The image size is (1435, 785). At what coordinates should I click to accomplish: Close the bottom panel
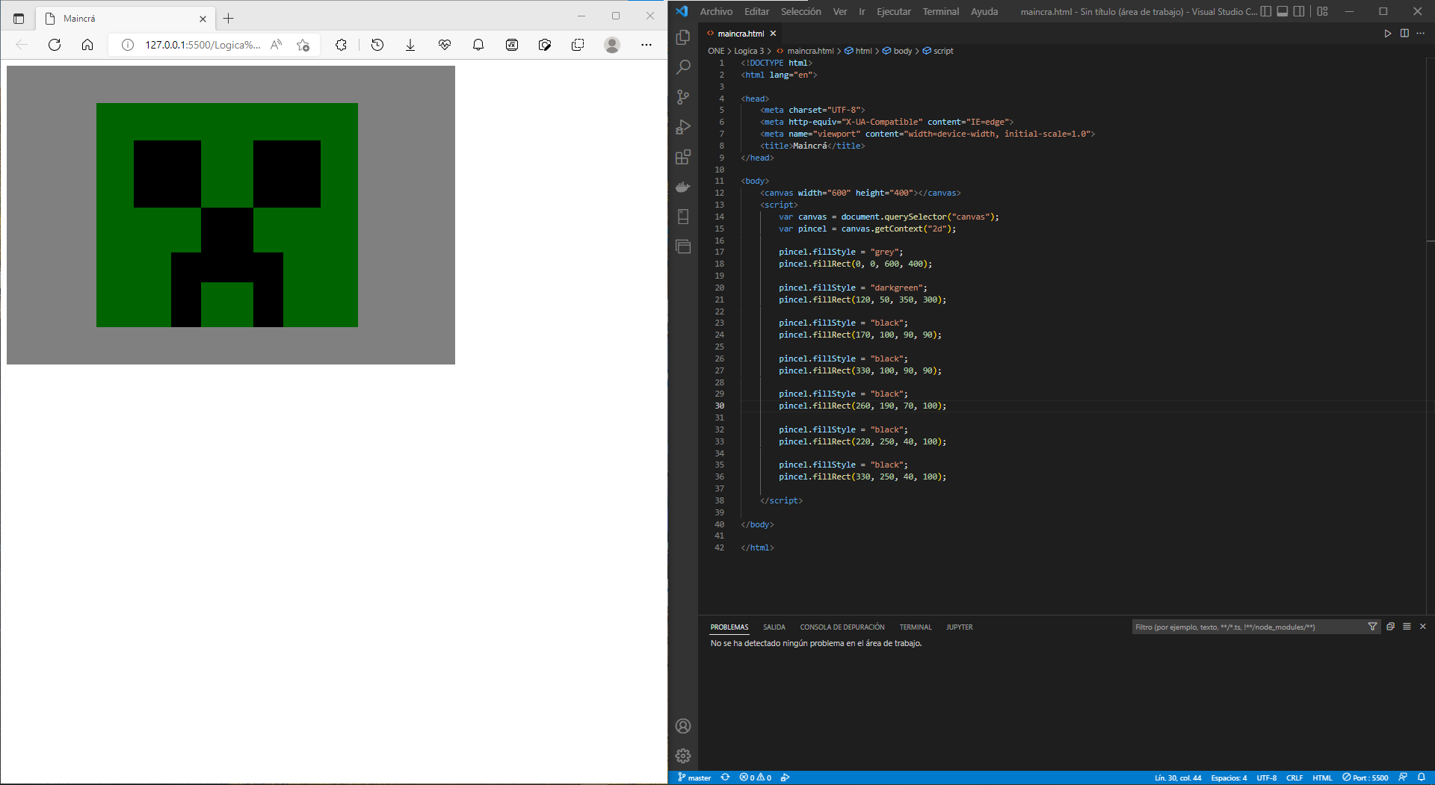click(x=1423, y=627)
